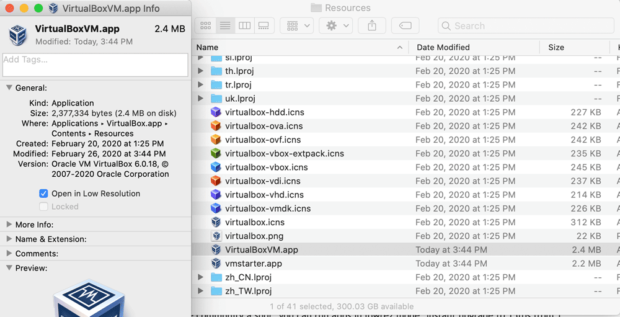
Task: Click the Edit Tags toolbar icon
Action: pos(405,25)
